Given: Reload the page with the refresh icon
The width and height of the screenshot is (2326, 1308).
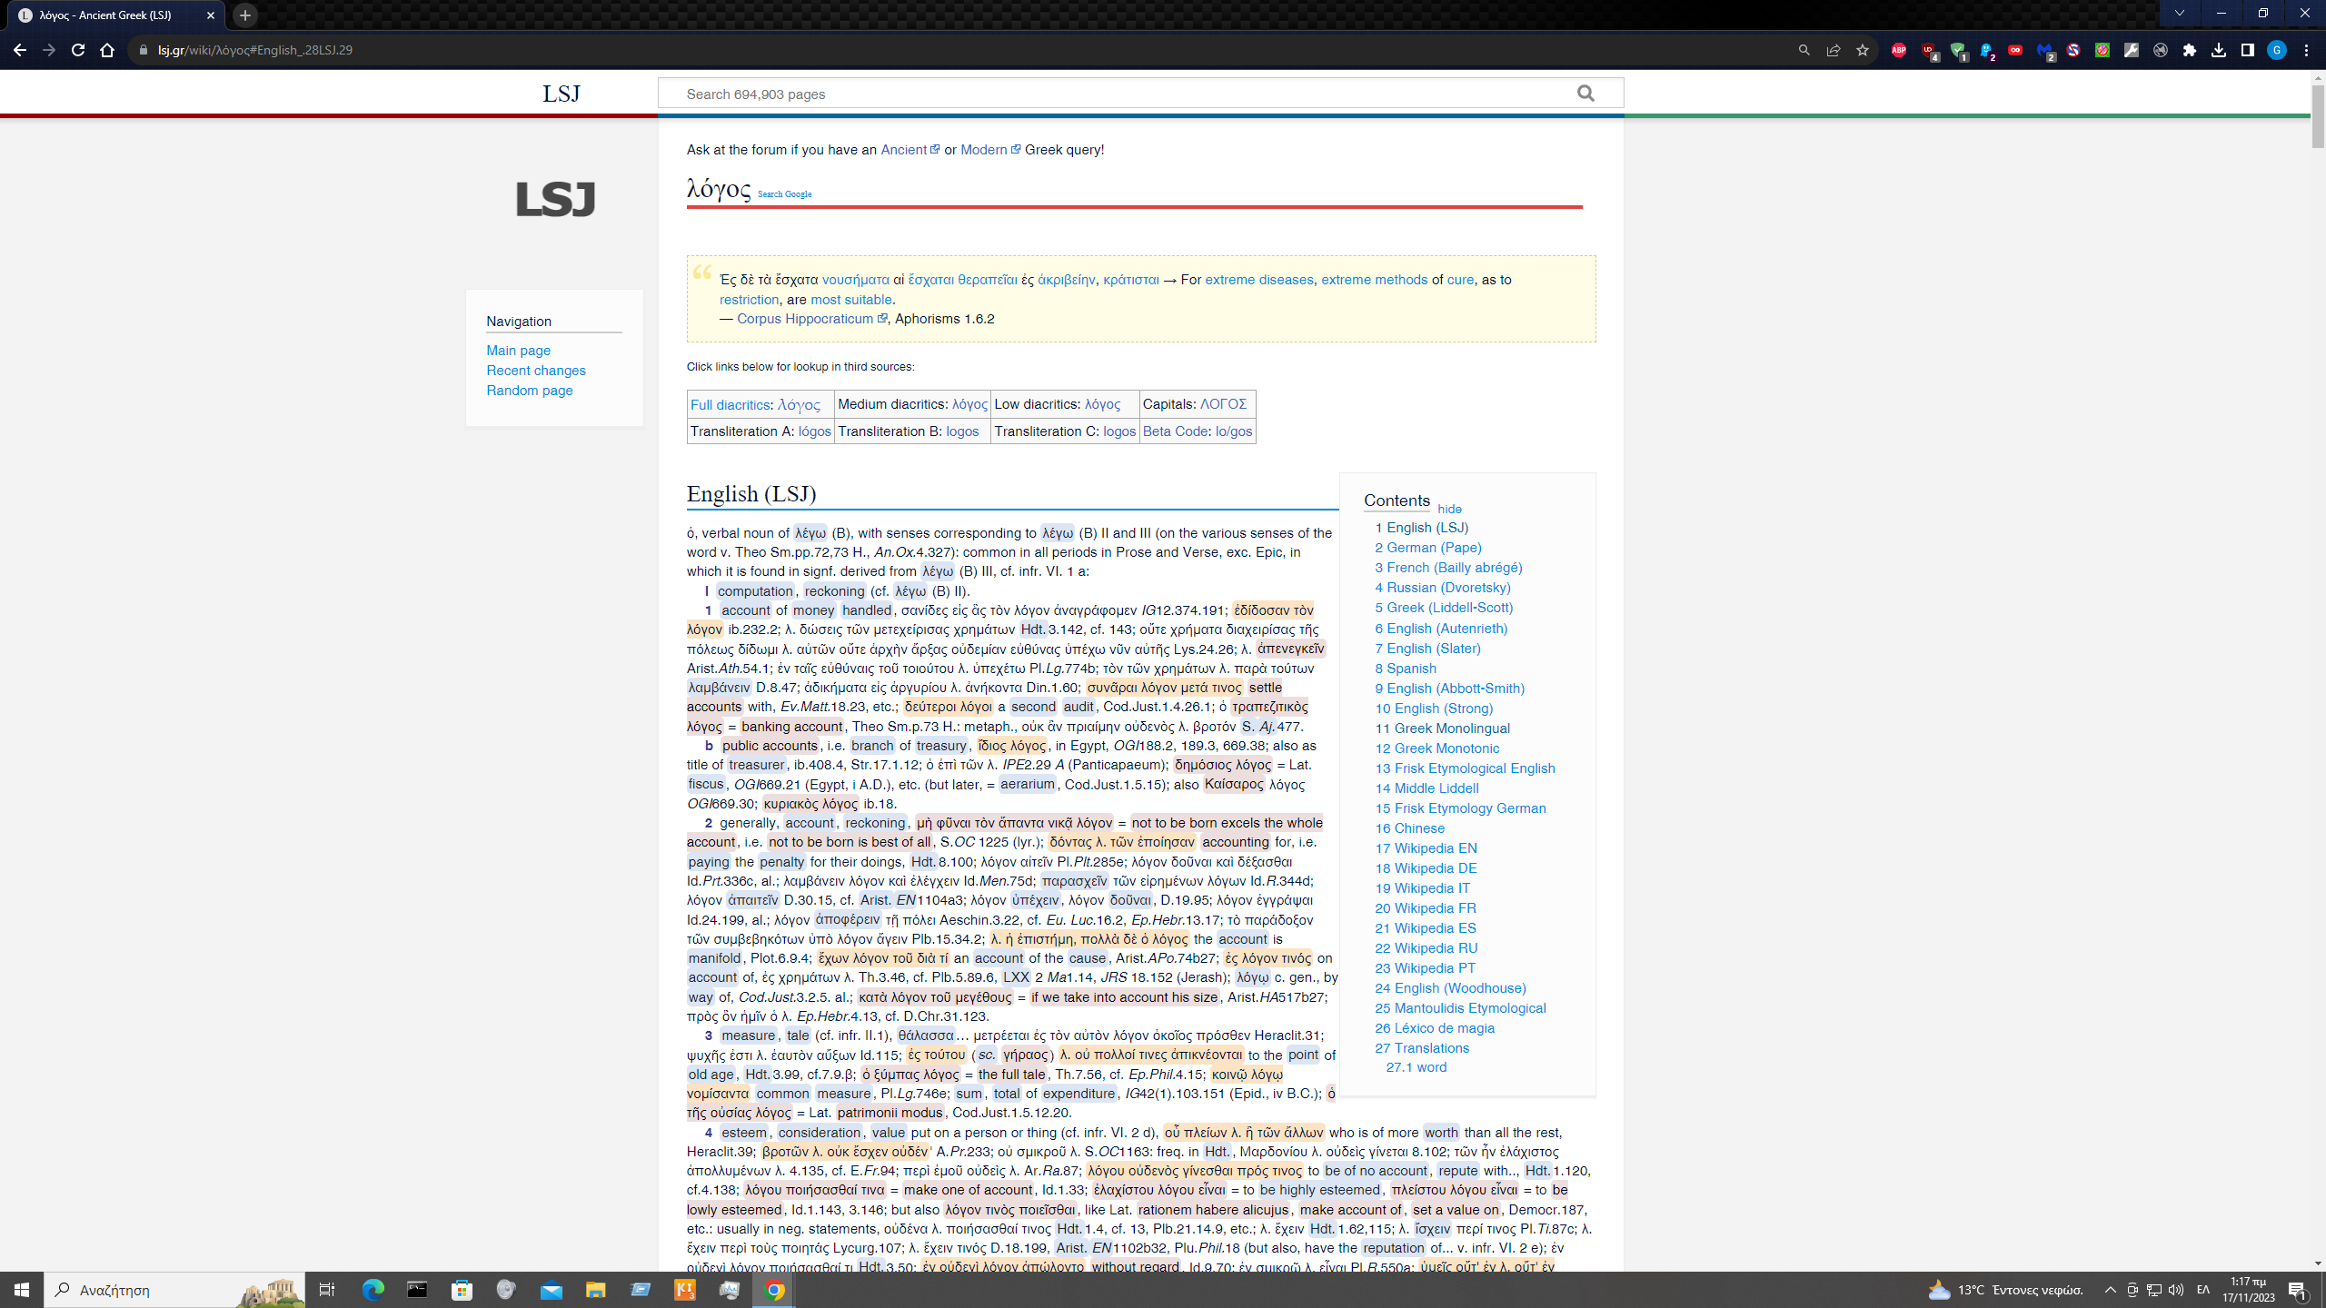Looking at the screenshot, I should click(78, 50).
